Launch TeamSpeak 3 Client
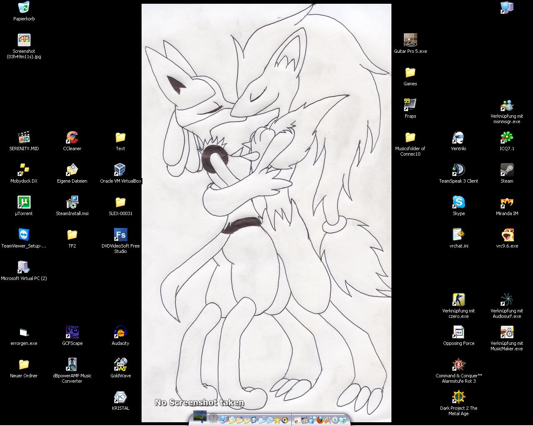Viewport: 533px width, 426px height. pos(458,170)
